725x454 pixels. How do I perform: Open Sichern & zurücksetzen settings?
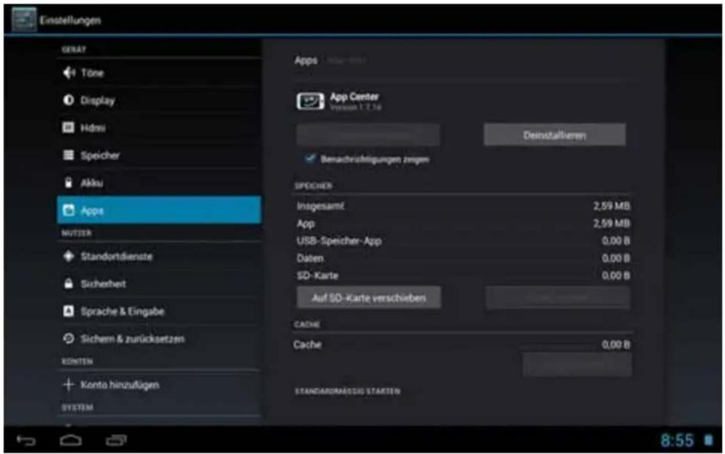pyautogui.click(x=159, y=339)
